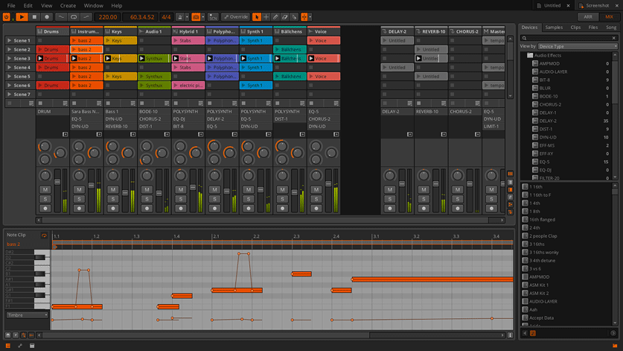Click the Override button
The width and height of the screenshot is (623, 351).
click(236, 17)
